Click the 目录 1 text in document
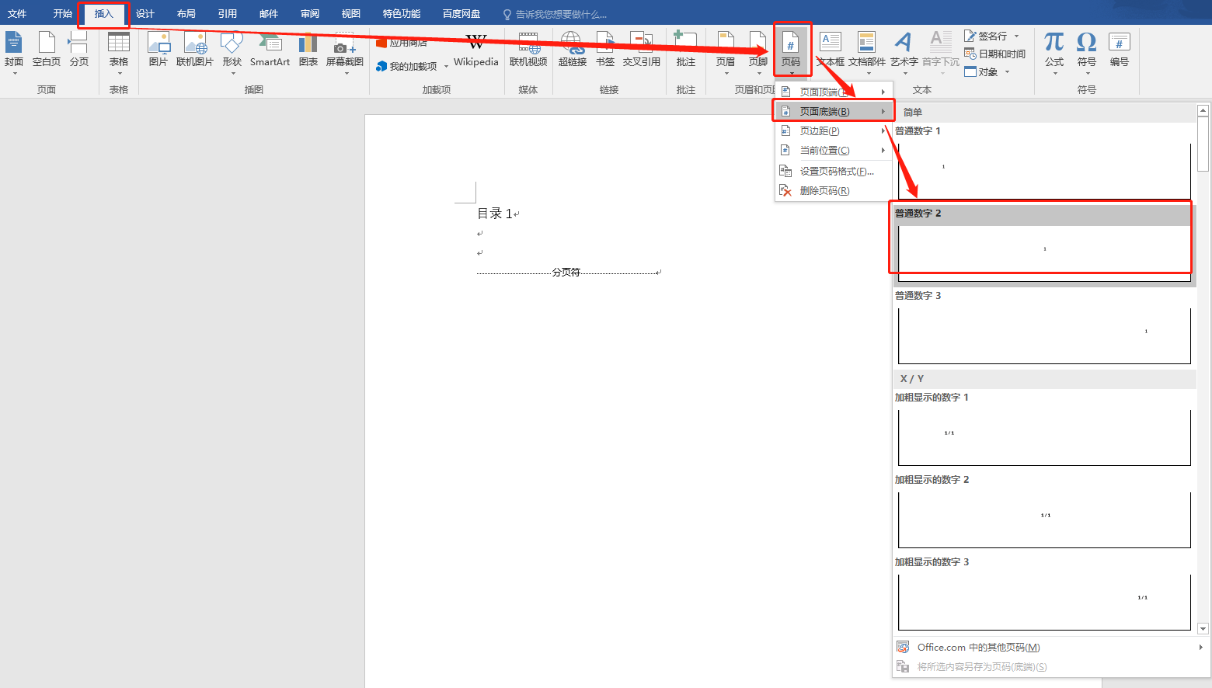 (x=495, y=214)
